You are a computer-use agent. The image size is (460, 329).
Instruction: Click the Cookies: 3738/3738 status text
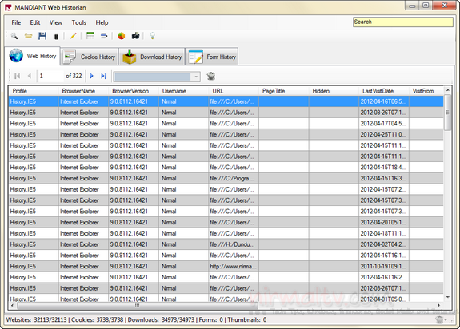click(x=98, y=319)
